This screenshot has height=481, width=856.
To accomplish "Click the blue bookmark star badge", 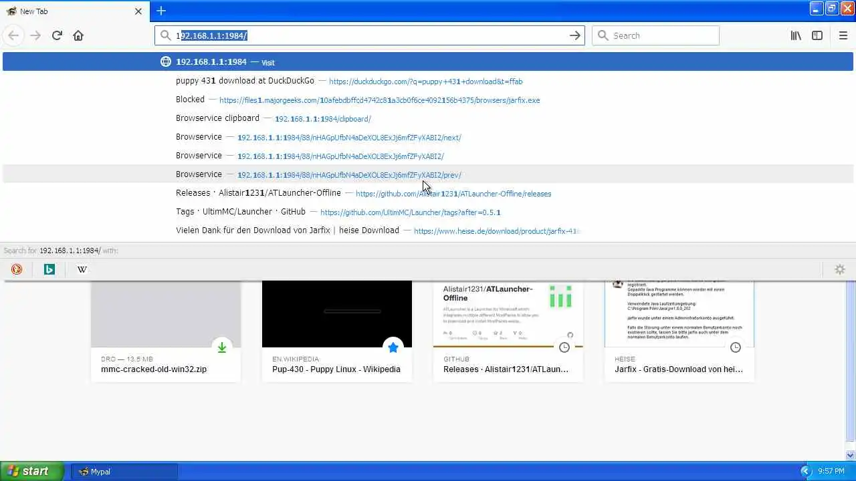I will (x=393, y=347).
